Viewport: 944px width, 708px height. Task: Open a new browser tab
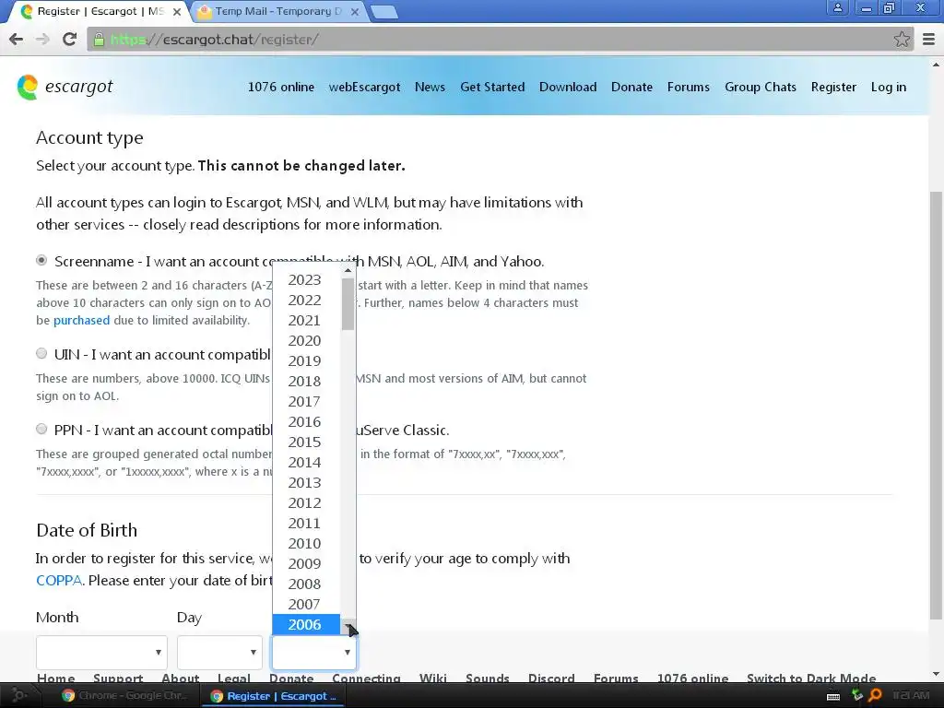point(383,11)
